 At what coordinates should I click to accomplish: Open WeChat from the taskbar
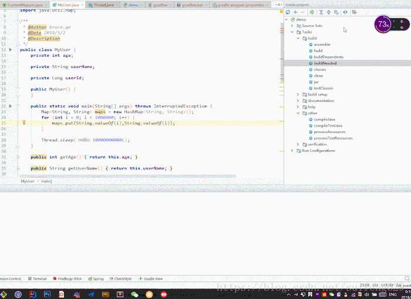click(x=134, y=294)
